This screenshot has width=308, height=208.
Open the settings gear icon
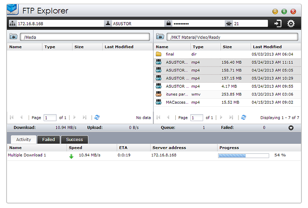[291, 24]
